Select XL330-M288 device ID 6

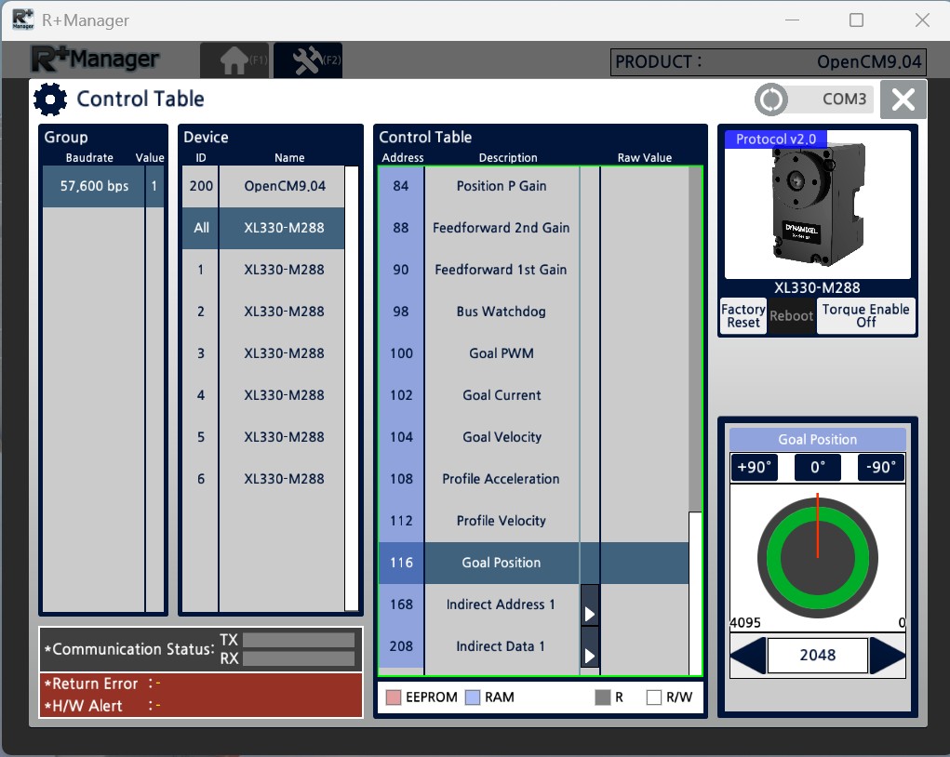pos(263,479)
